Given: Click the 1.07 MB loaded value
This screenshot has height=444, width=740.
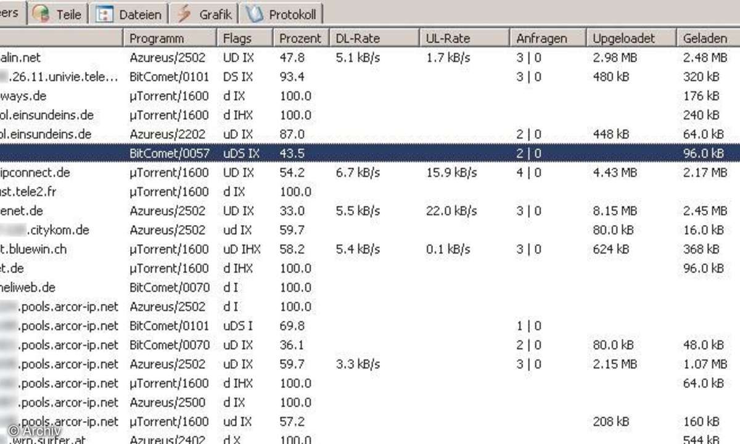Looking at the screenshot, I should (705, 364).
